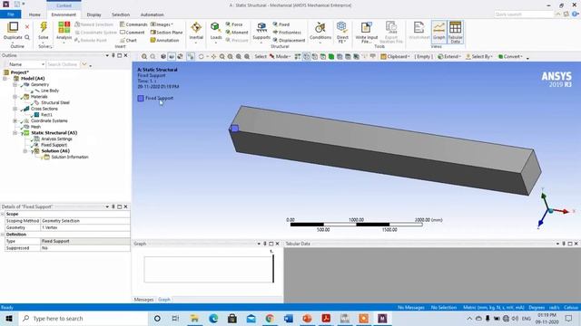Switch to the Automation ribbon tab
The height and width of the screenshot is (326, 581).
(152, 14)
